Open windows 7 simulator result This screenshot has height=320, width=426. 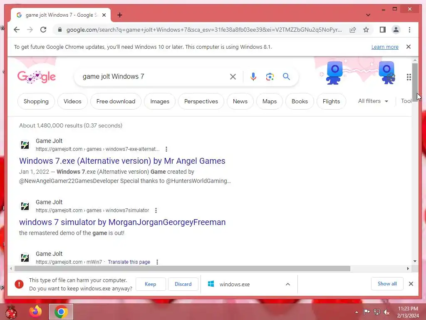pos(123,222)
